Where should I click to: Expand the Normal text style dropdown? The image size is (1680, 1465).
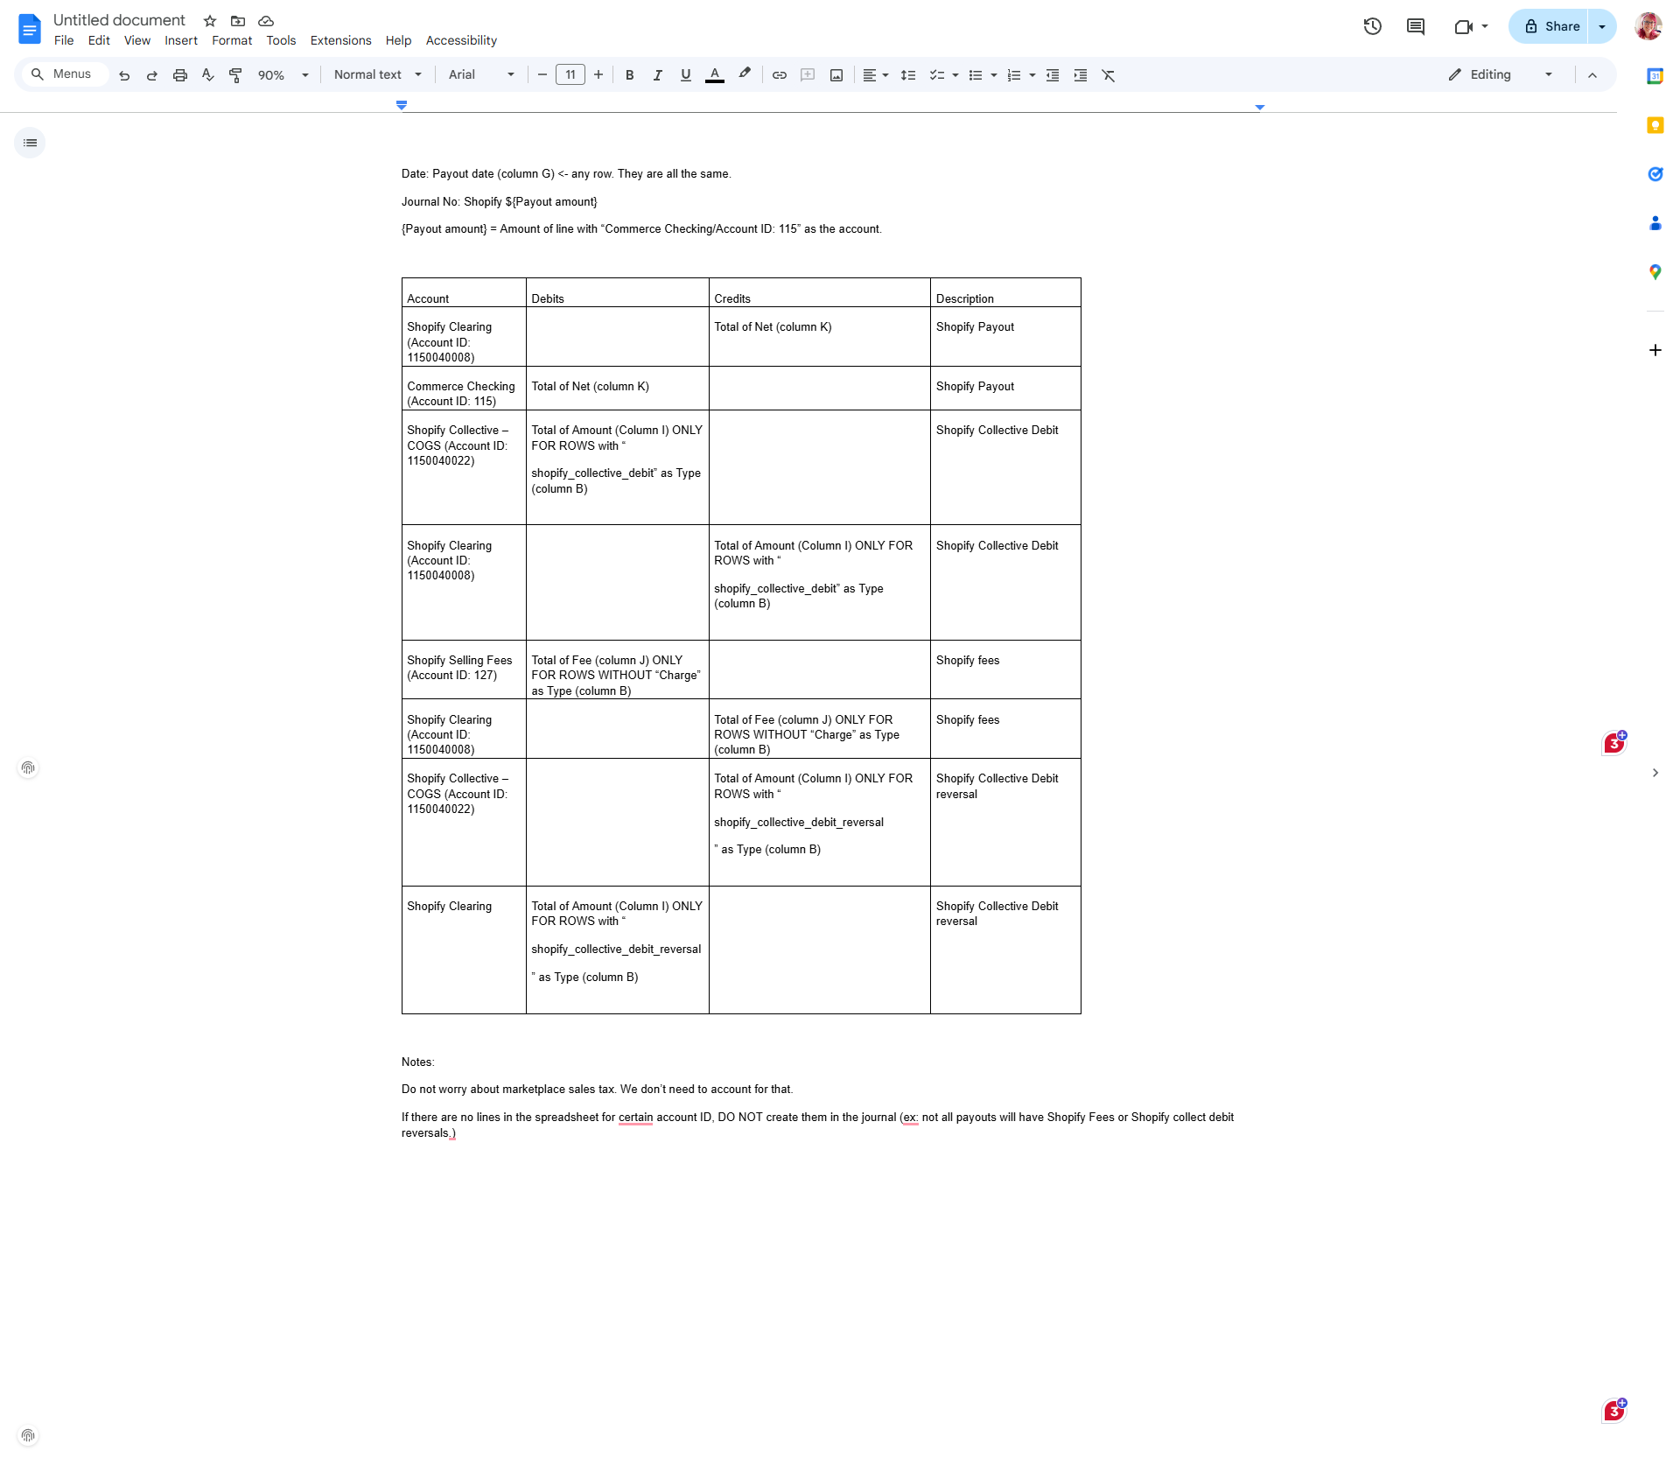pyautogui.click(x=378, y=75)
